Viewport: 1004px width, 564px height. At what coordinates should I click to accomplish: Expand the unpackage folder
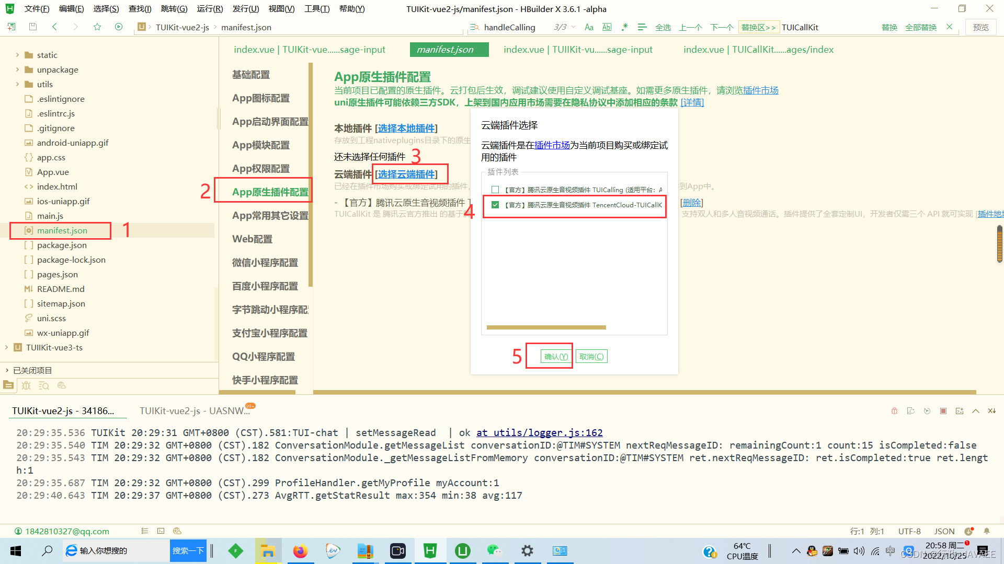17,69
